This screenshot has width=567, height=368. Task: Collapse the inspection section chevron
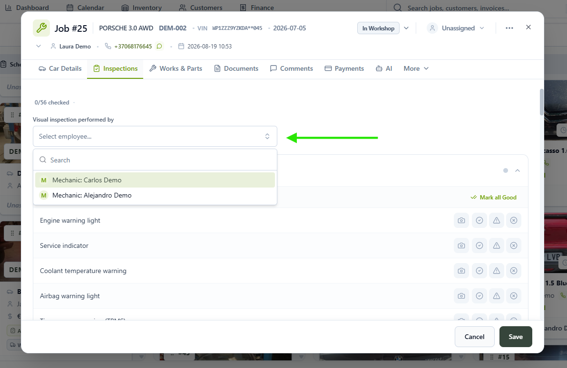[x=518, y=170]
